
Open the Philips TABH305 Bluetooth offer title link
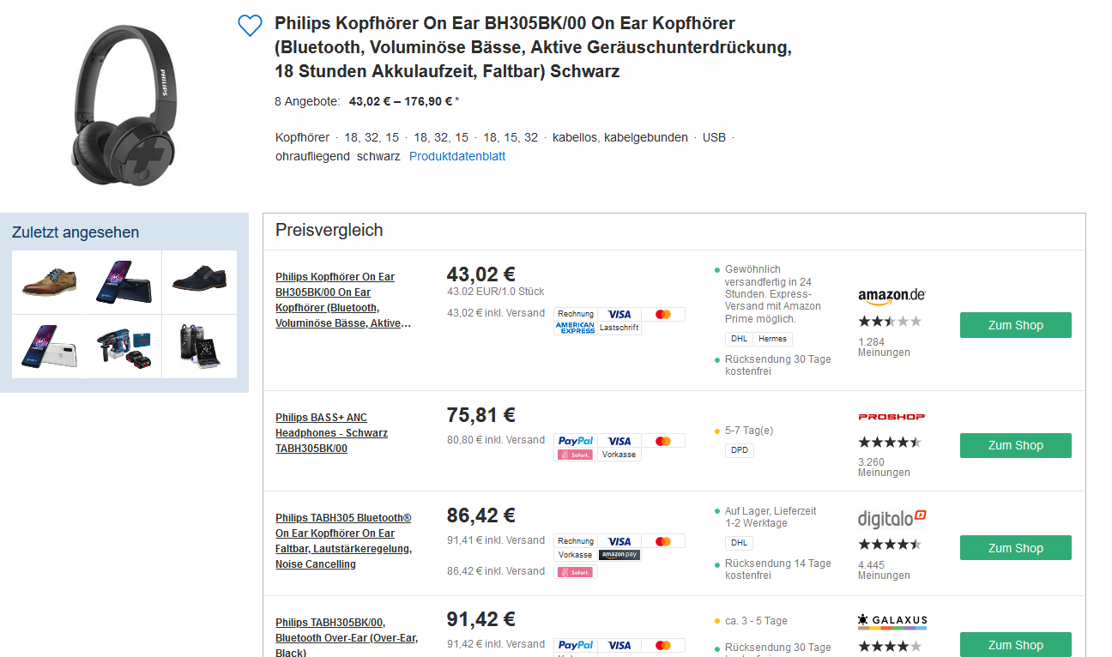pyautogui.click(x=343, y=541)
